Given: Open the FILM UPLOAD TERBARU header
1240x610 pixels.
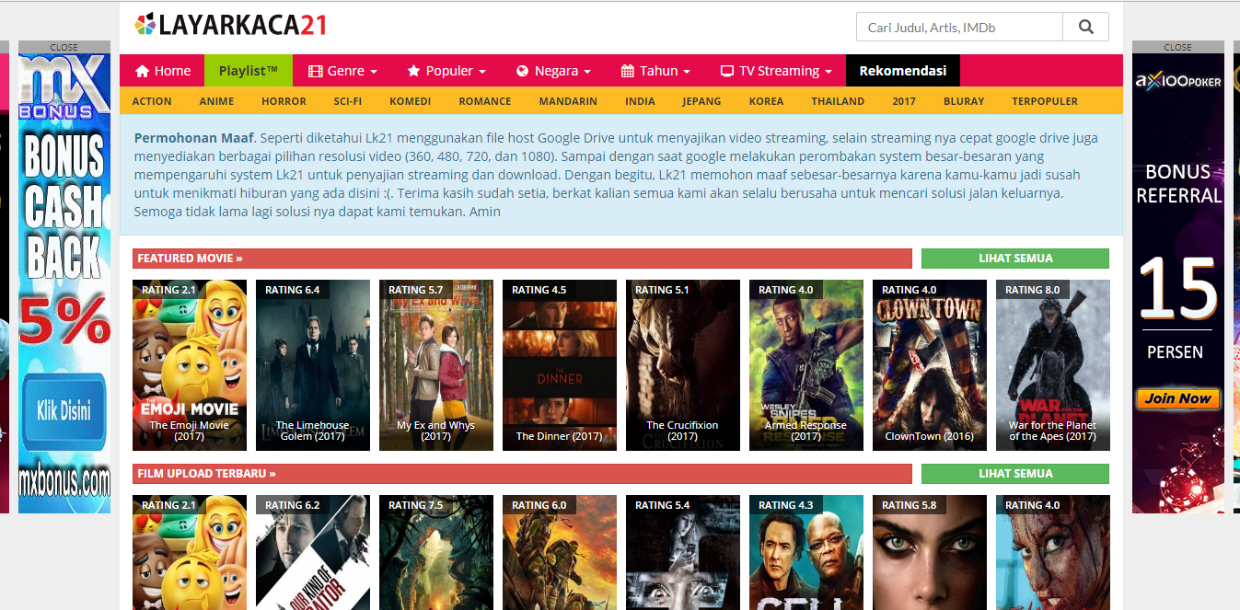Looking at the screenshot, I should click(522, 474).
